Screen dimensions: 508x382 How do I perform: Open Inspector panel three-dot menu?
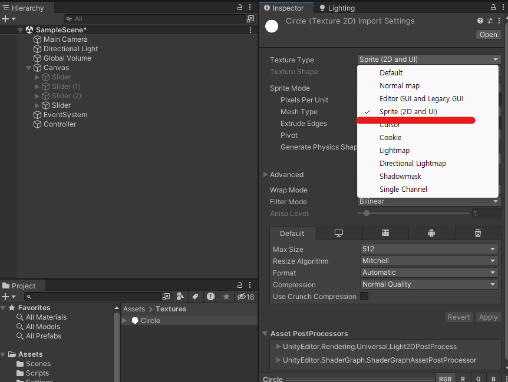503,7
